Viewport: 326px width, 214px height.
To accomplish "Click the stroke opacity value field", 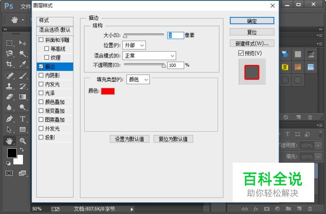I will tap(176, 65).
